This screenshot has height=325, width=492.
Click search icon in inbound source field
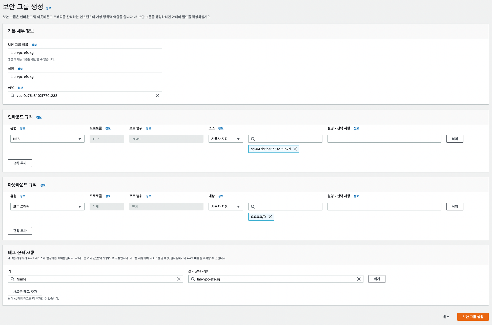click(x=253, y=139)
